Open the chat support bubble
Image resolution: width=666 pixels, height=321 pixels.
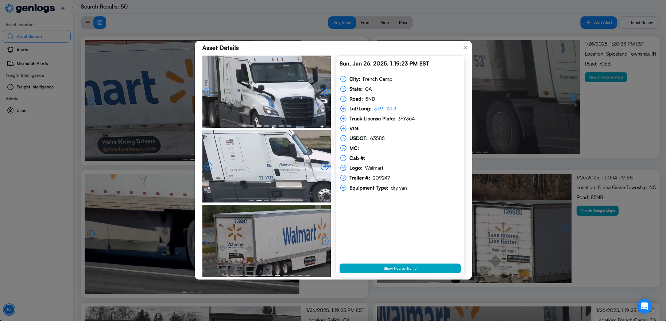644,306
